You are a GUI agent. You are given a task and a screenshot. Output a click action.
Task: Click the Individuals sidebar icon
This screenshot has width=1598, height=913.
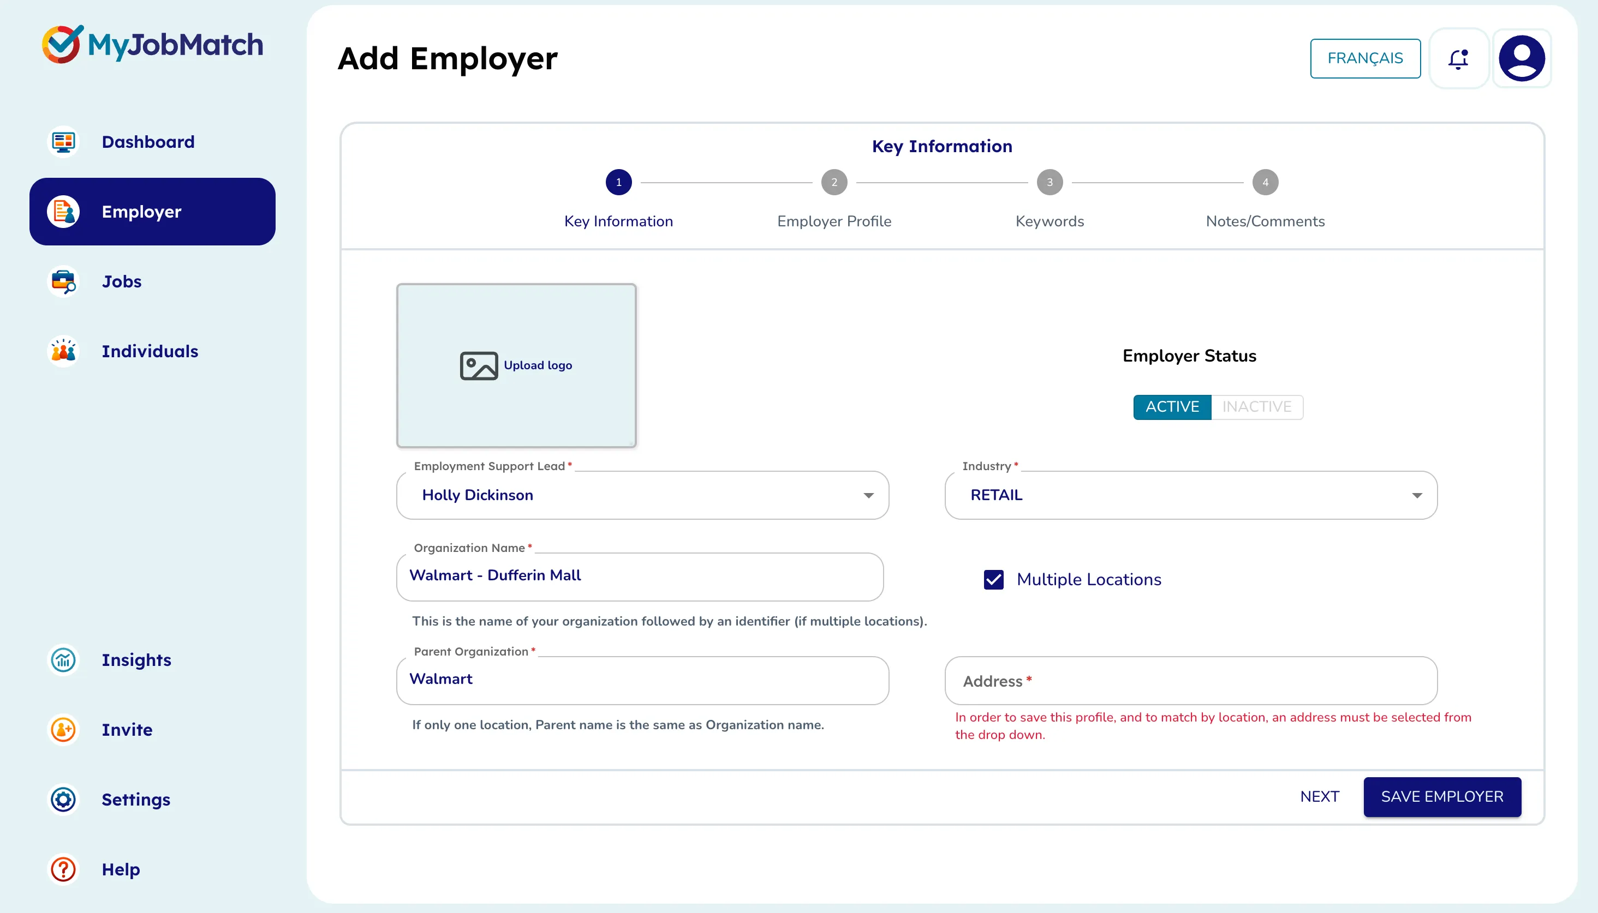point(64,350)
